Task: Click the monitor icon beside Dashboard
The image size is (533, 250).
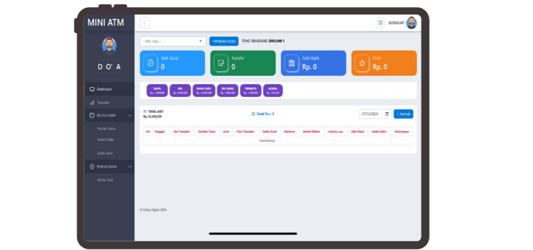Action: click(92, 89)
